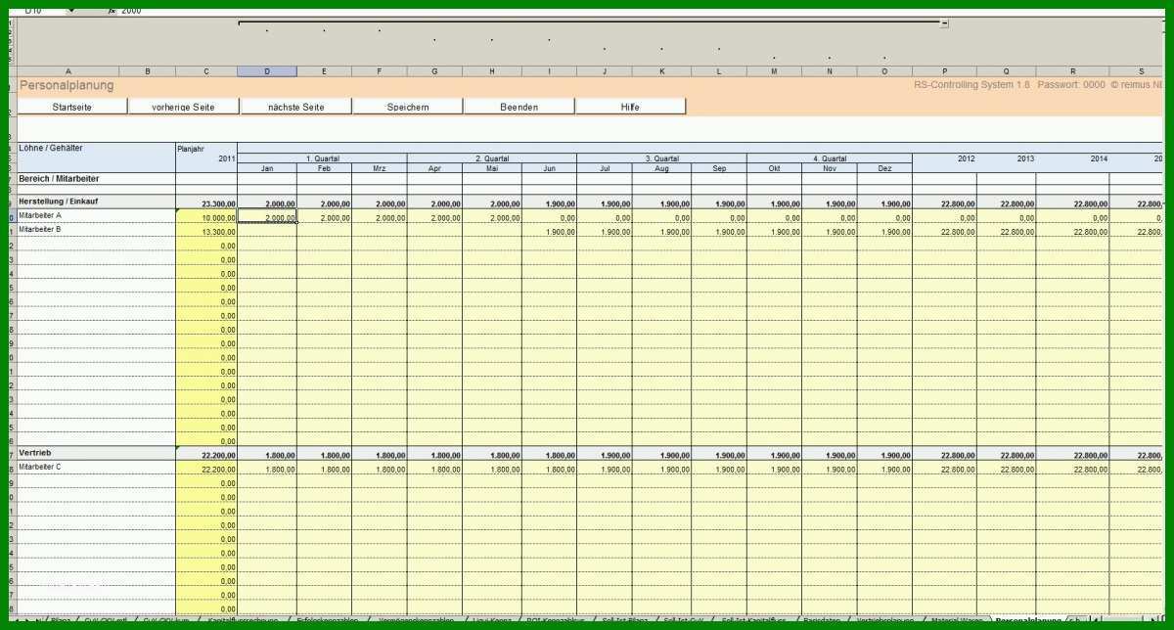Click the Herstellung / Einkauf section heading
Image resolution: width=1174 pixels, height=630 pixels.
pos(96,202)
